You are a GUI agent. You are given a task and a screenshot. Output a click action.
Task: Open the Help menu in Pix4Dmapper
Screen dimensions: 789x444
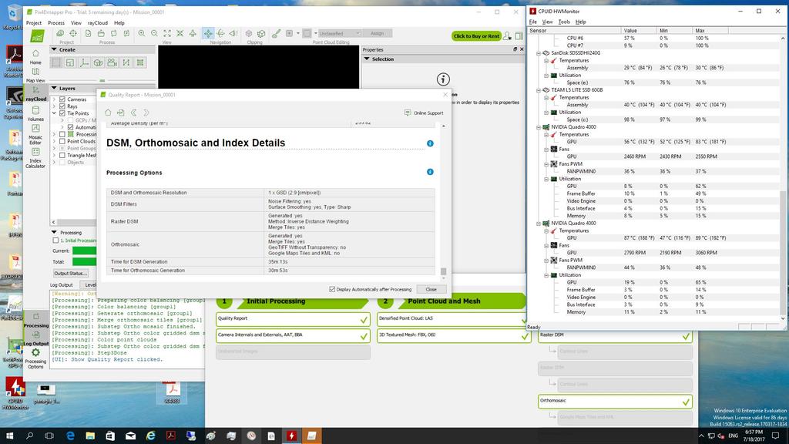pyautogui.click(x=119, y=22)
